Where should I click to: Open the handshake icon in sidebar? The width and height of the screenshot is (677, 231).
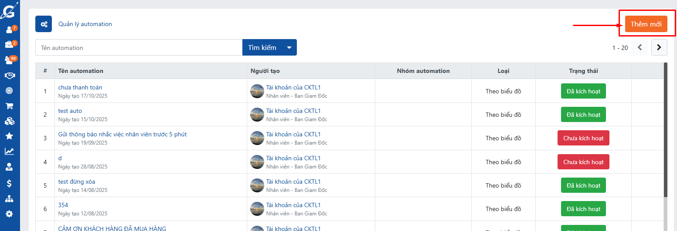(x=9, y=76)
